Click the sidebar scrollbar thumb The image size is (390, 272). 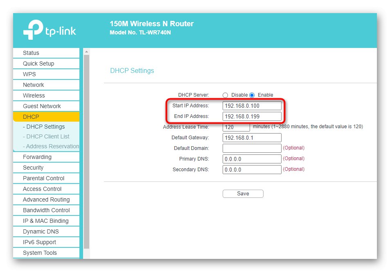click(x=87, y=152)
